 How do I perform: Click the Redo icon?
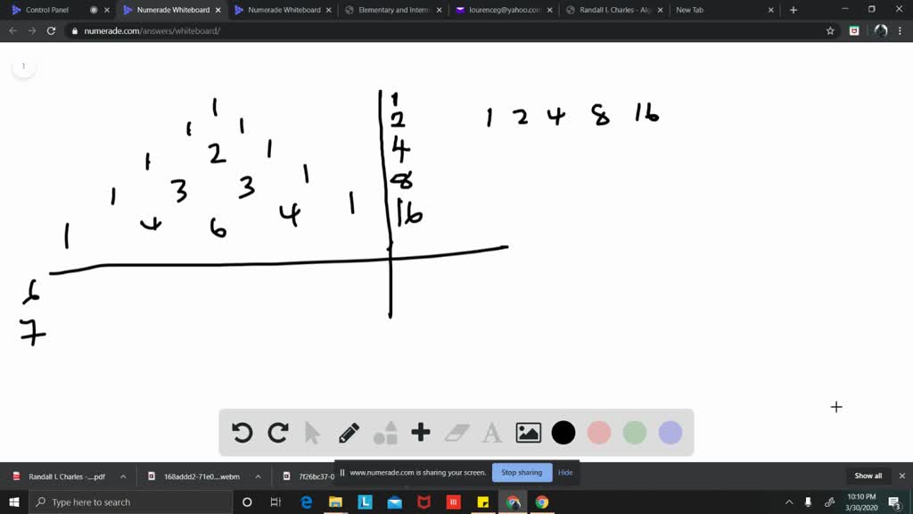tap(277, 433)
